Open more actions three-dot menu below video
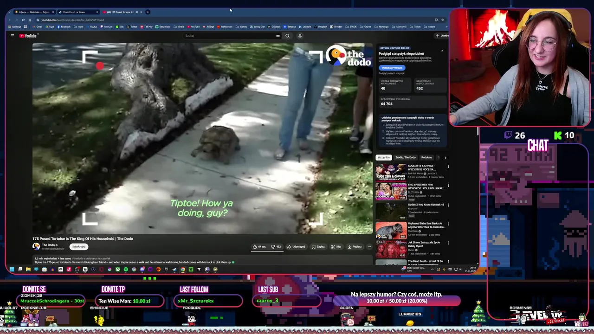This screenshot has width=594, height=334. (369, 247)
